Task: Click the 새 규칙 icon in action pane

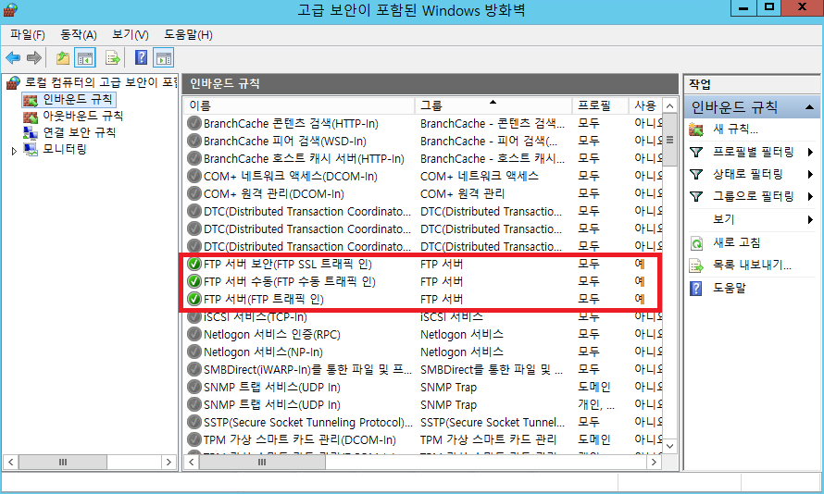Action: point(696,130)
